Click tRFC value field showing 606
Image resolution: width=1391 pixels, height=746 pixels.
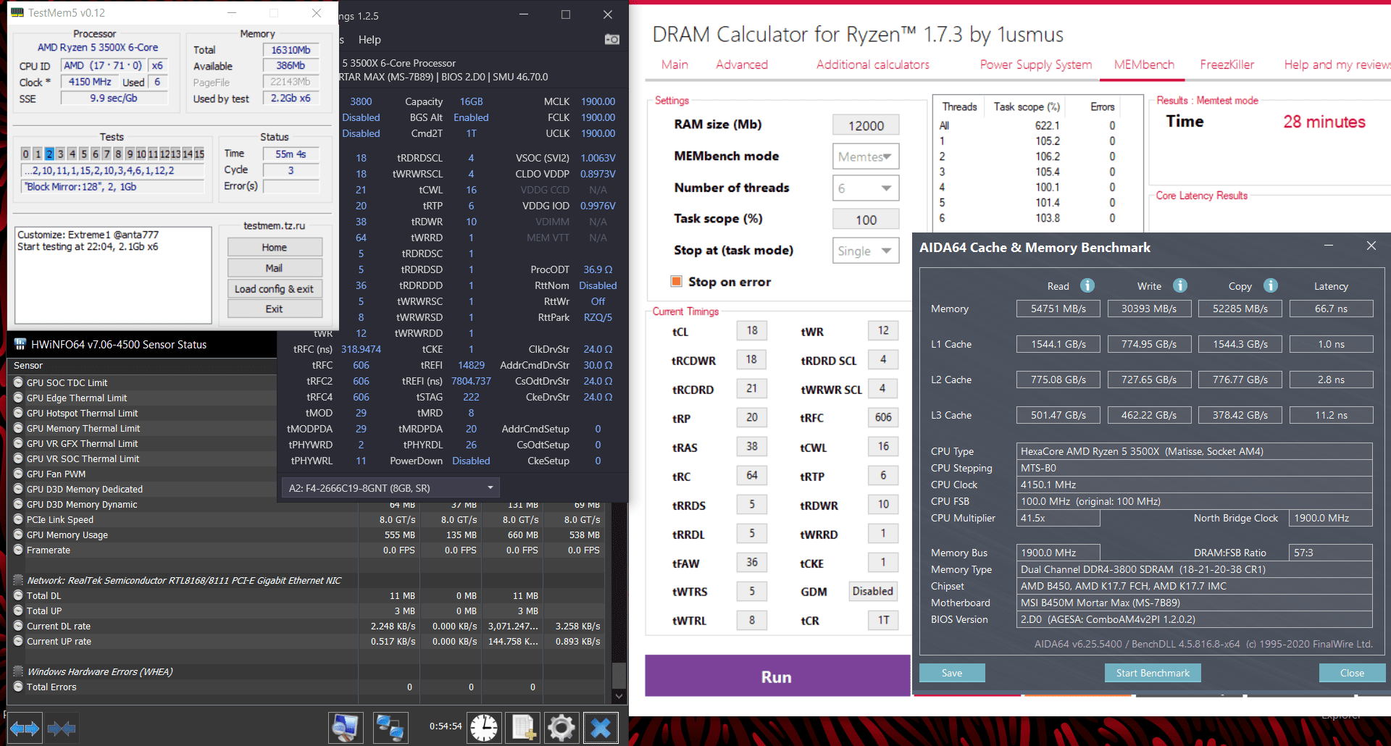(883, 417)
